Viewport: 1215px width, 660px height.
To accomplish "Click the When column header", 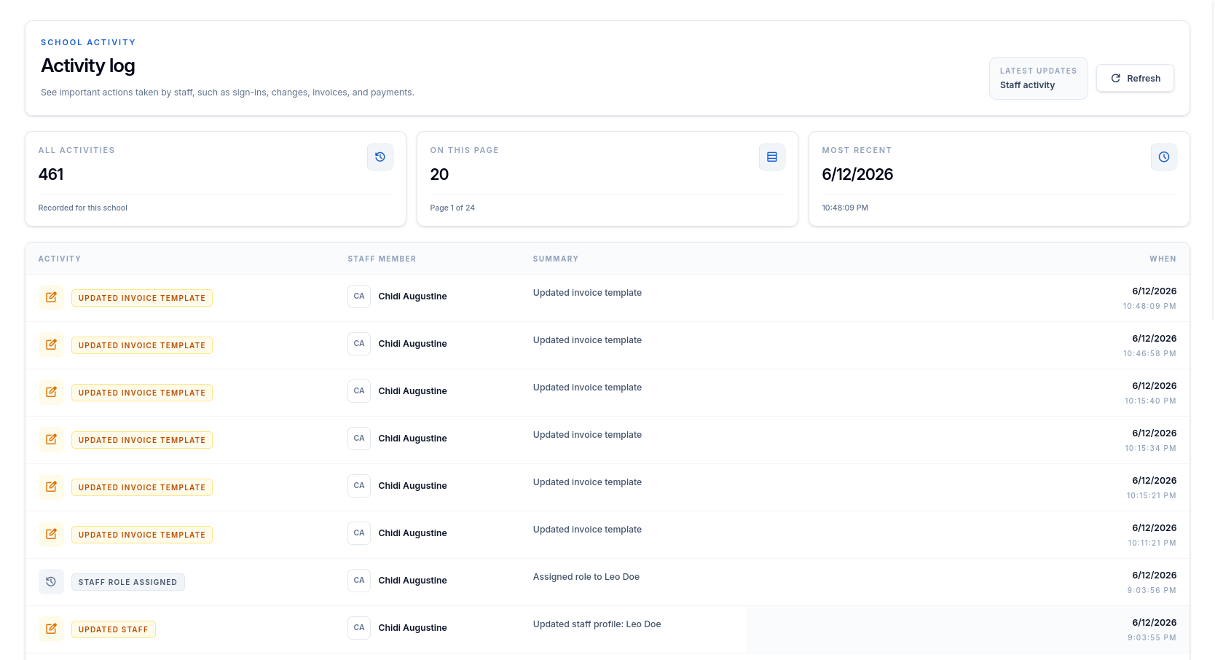I will point(1163,259).
